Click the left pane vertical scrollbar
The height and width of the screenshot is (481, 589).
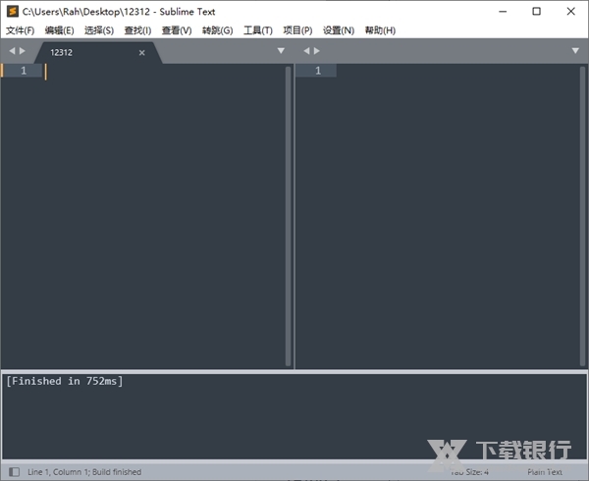pyautogui.click(x=288, y=216)
